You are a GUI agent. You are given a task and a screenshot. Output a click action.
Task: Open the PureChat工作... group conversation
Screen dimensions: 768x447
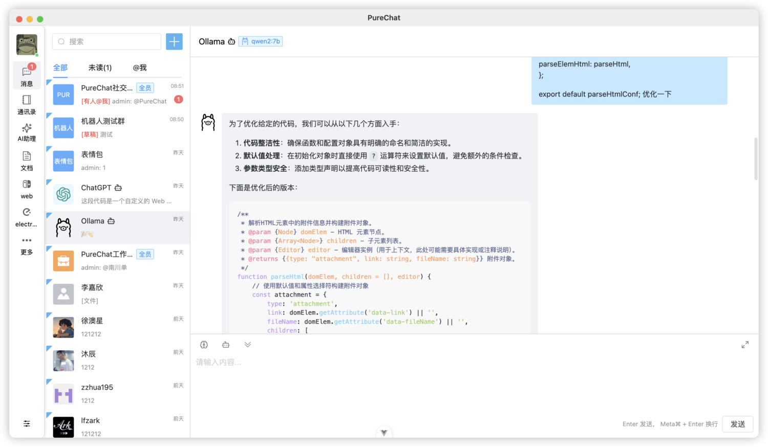point(118,261)
